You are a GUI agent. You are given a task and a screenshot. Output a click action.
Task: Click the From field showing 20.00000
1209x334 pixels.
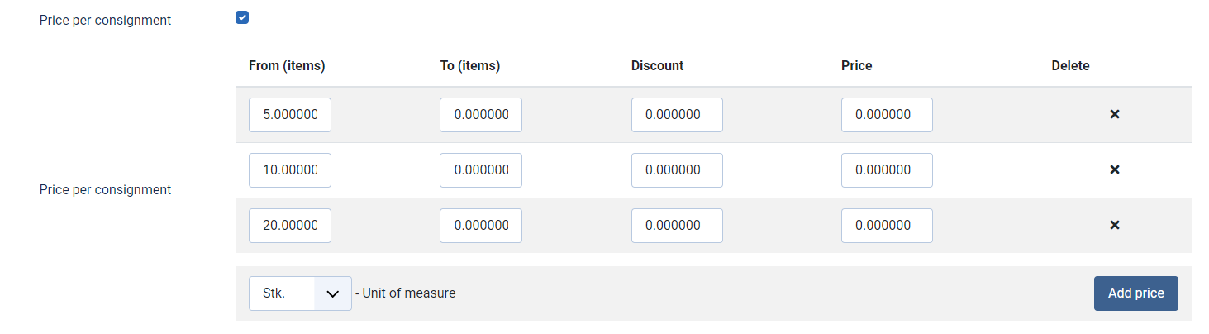(x=290, y=226)
